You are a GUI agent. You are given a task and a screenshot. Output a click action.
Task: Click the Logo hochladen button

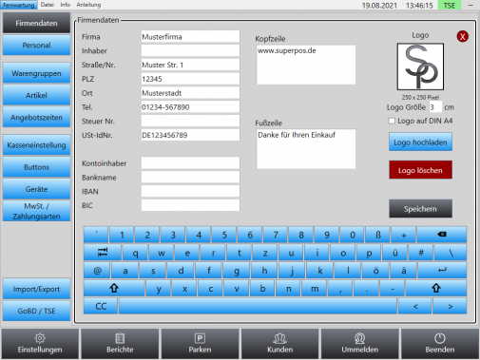tap(420, 142)
